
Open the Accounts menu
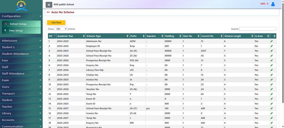tap(21, 120)
